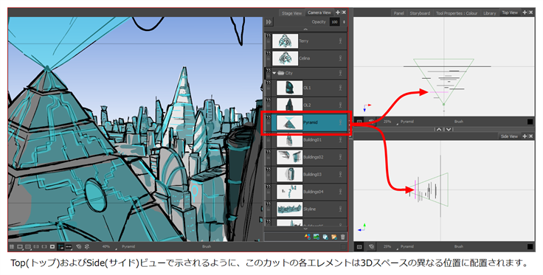543x275 pixels.
Task: Click the Opacity value field
Action: click(334, 22)
